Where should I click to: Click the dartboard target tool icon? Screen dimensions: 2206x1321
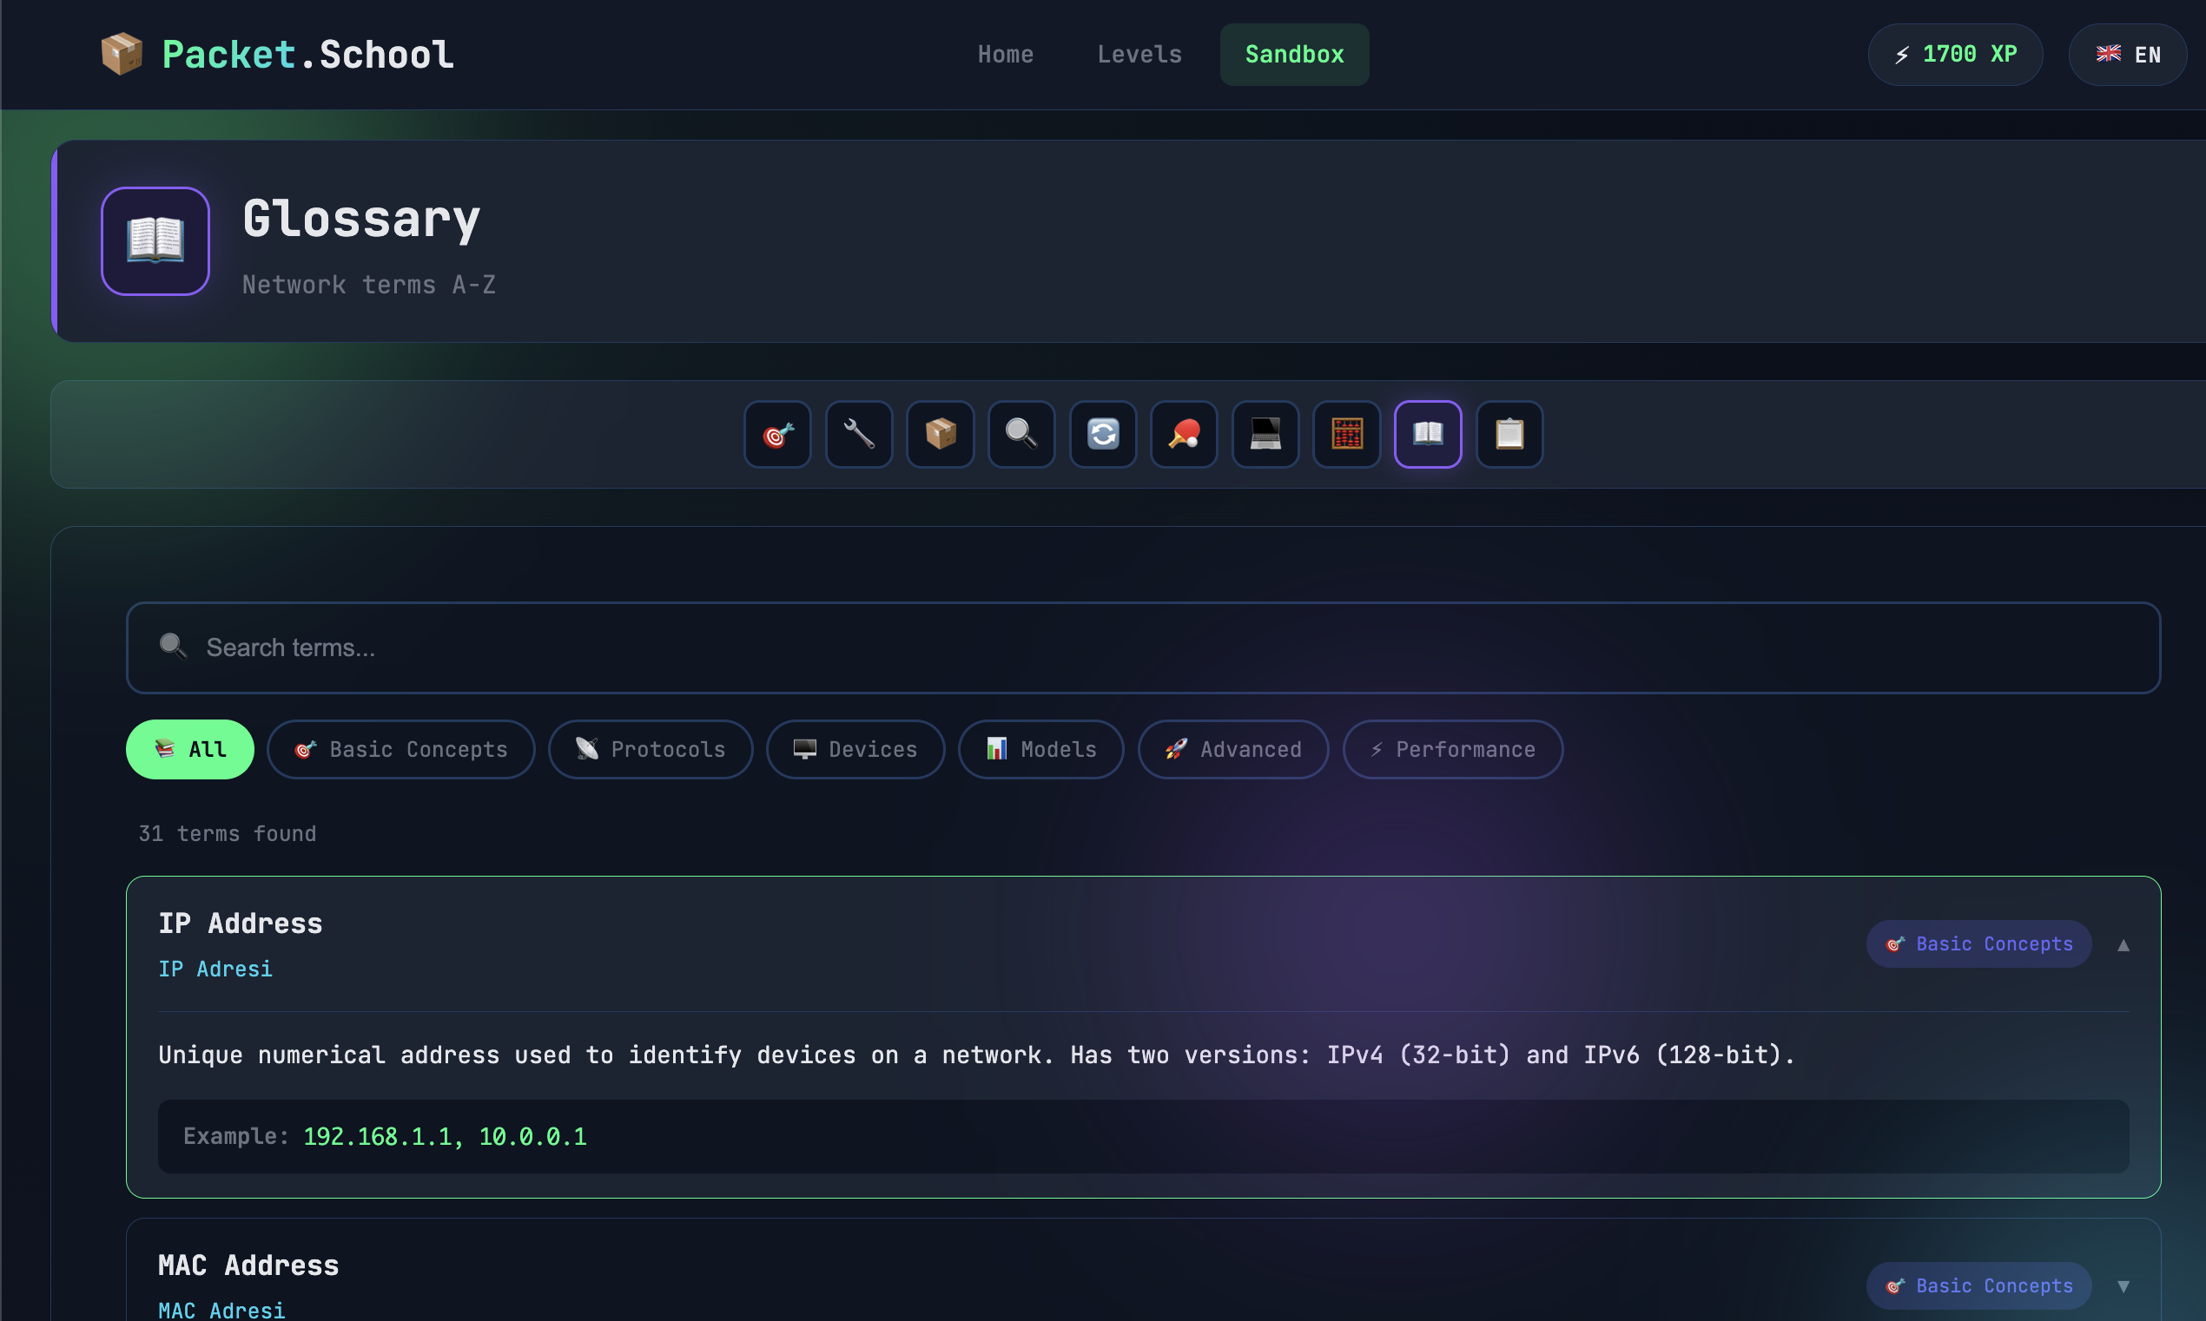pyautogui.click(x=777, y=434)
